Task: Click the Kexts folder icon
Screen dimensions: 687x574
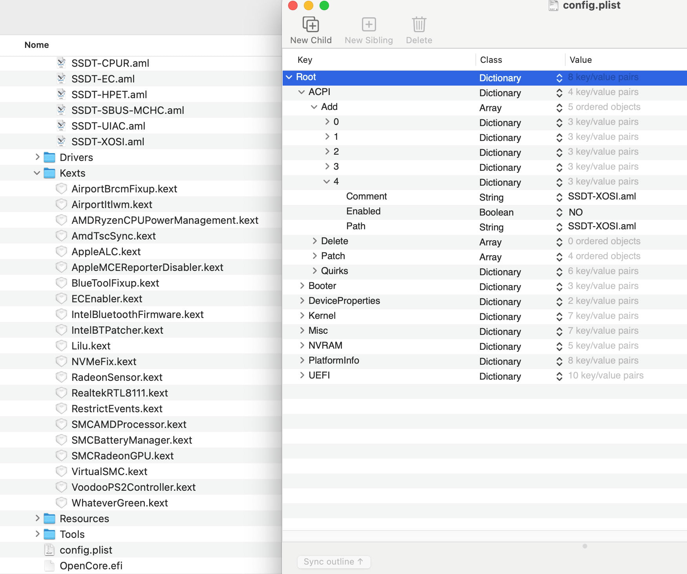Action: click(49, 173)
